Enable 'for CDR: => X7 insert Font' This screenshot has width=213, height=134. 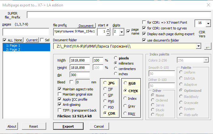click(x=144, y=22)
